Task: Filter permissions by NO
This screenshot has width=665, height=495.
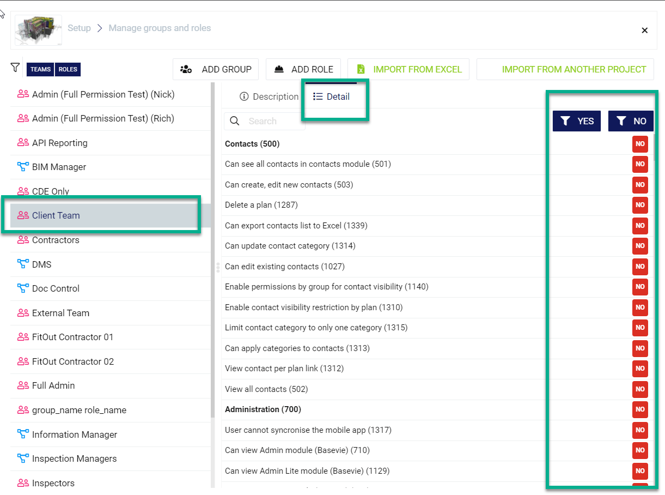Action: 631,121
